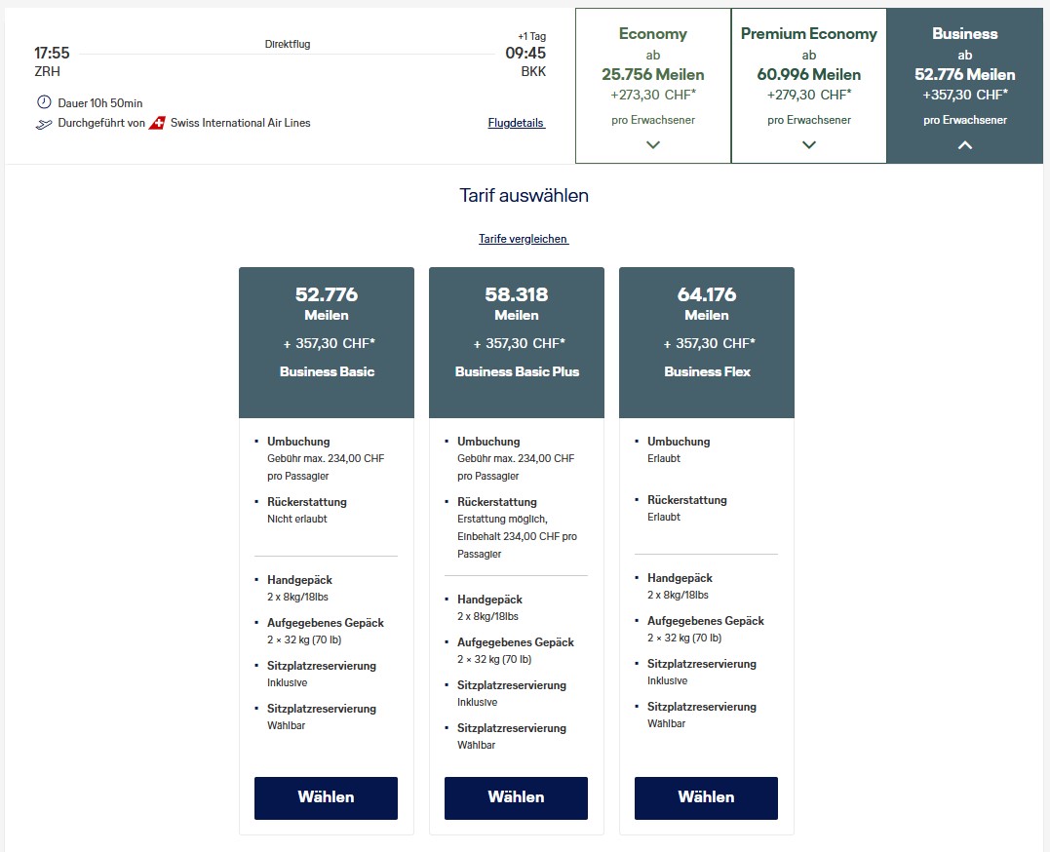Select the Business cabin tab
This screenshot has height=852, width=1050.
coord(965,86)
